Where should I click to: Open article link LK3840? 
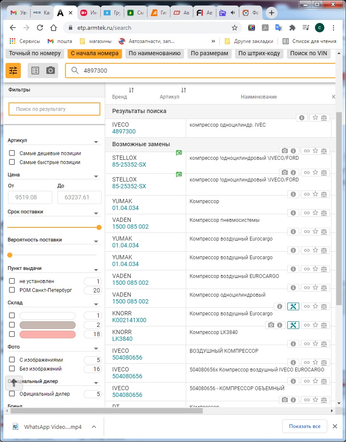pos(122,339)
